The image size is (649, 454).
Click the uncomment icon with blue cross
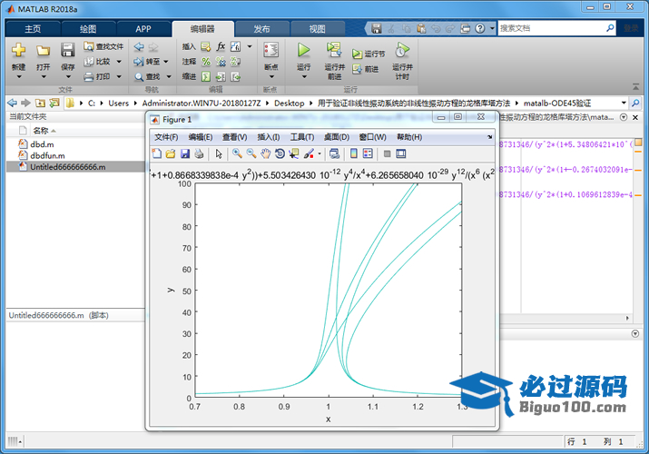click(221, 62)
